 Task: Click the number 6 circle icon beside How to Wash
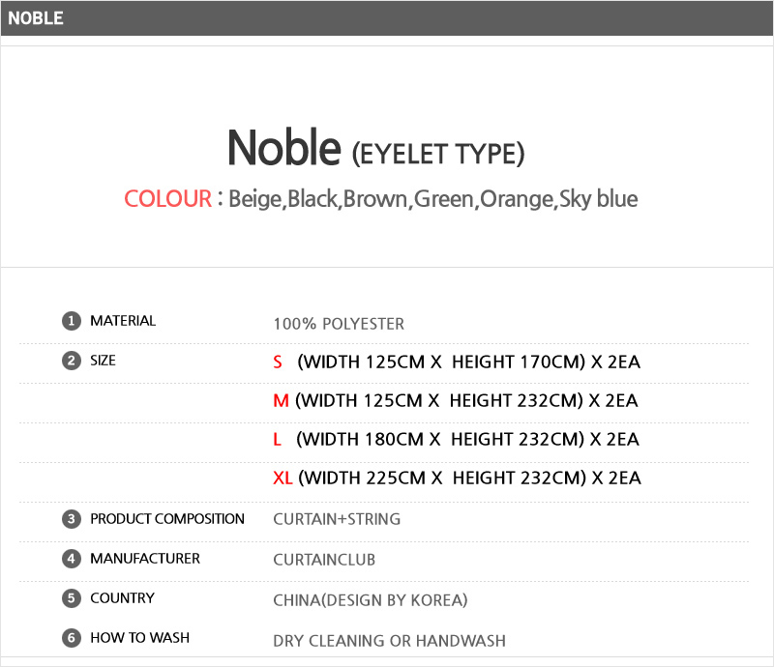tap(71, 638)
